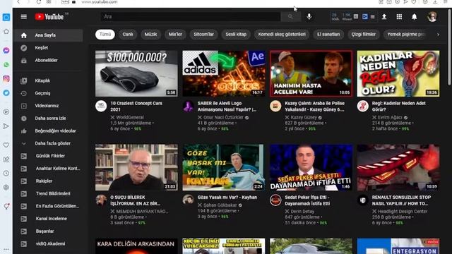Open browser sidebar settings gear

(6, 188)
